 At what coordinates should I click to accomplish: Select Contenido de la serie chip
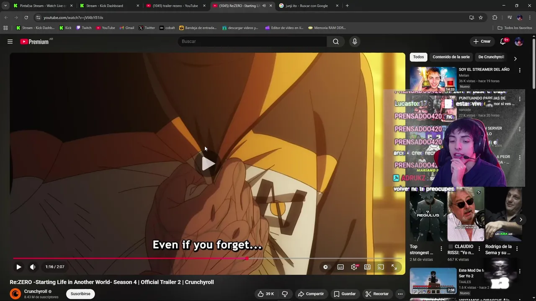[x=451, y=57]
